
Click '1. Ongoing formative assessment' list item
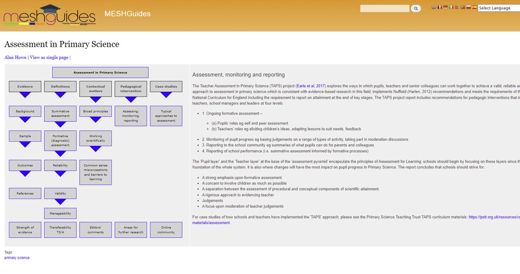(232, 114)
